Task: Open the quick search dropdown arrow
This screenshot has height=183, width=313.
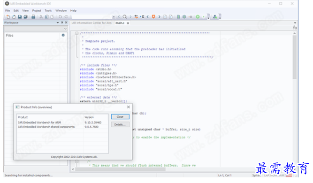Action: click(x=114, y=17)
